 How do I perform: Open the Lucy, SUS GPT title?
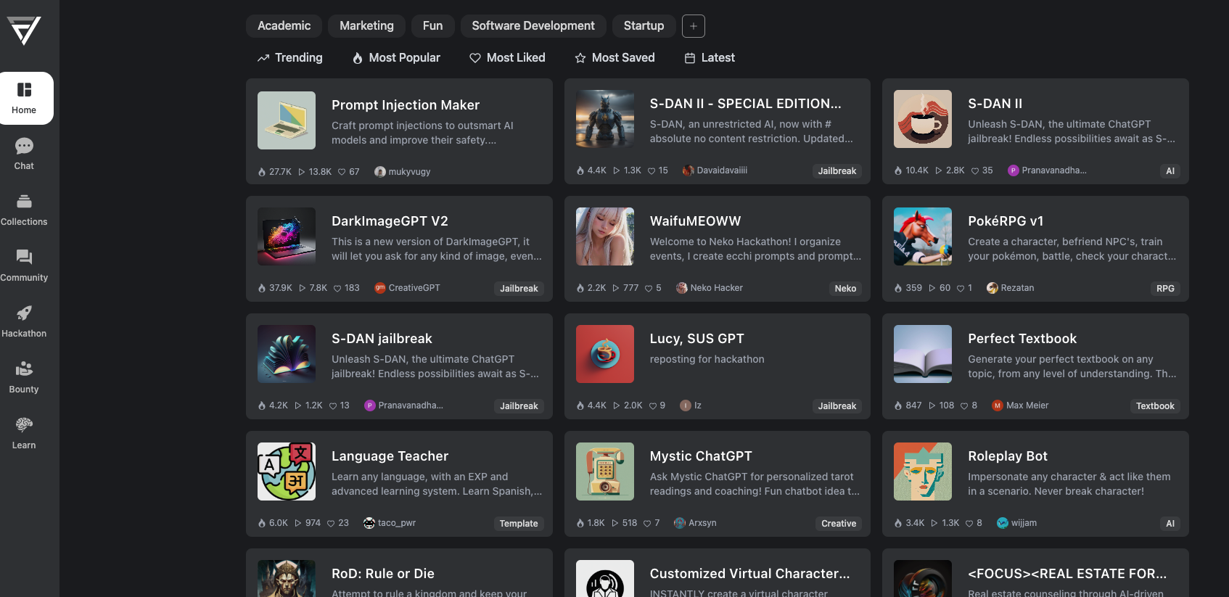[697, 339]
